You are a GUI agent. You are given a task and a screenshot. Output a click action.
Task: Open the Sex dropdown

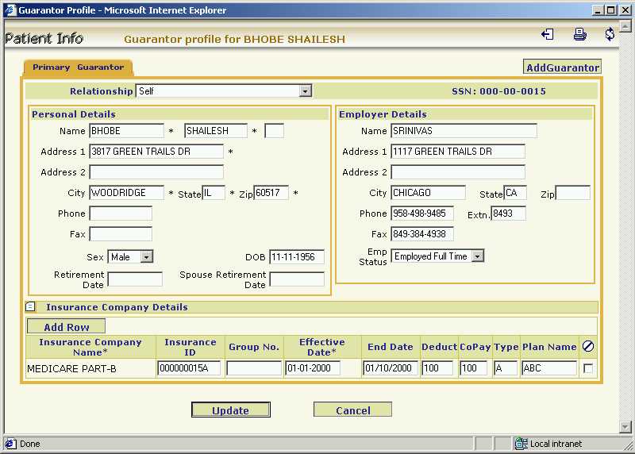pyautogui.click(x=147, y=256)
